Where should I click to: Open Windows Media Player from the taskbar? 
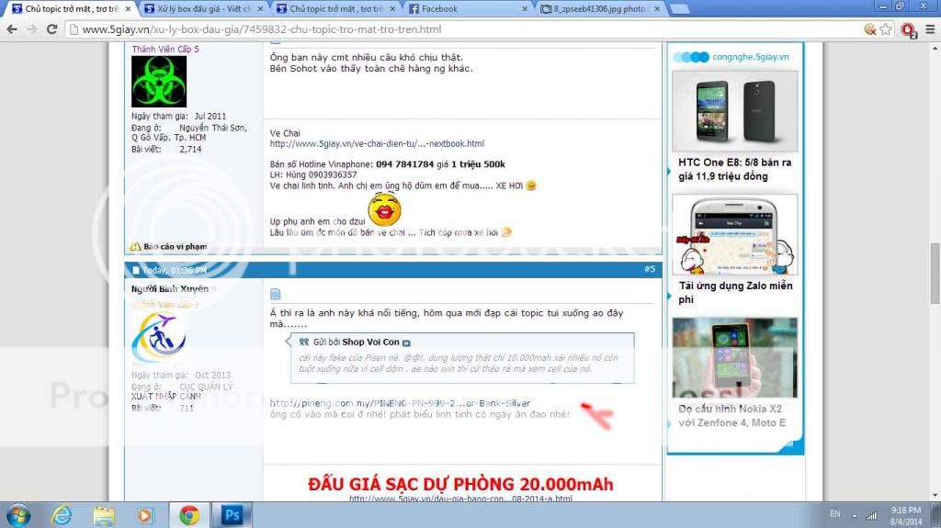click(146, 515)
